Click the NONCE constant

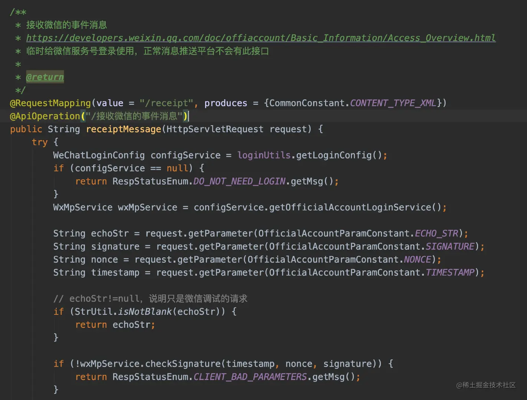pos(418,259)
